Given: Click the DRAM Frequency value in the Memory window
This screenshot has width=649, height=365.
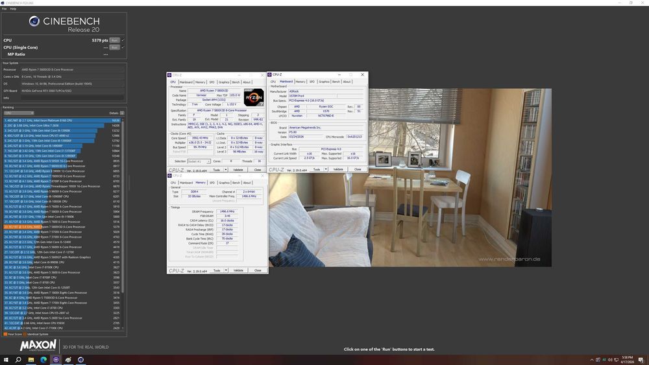Looking at the screenshot, I should point(227,211).
